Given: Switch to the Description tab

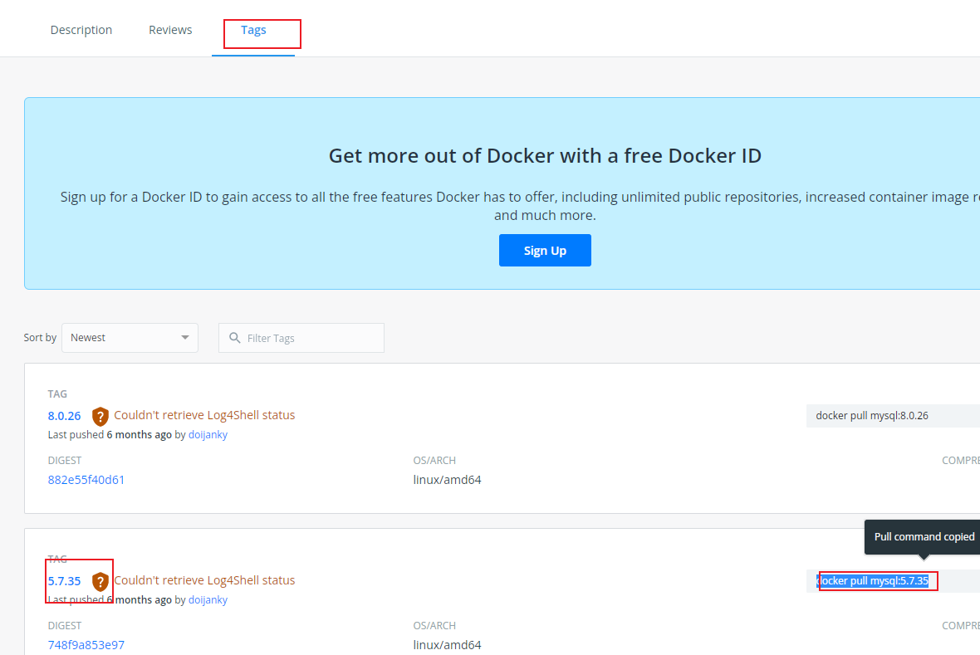Looking at the screenshot, I should pos(81,30).
